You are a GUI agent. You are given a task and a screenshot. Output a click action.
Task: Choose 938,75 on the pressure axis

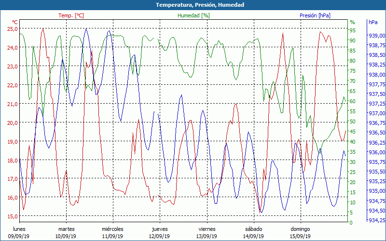377,45
